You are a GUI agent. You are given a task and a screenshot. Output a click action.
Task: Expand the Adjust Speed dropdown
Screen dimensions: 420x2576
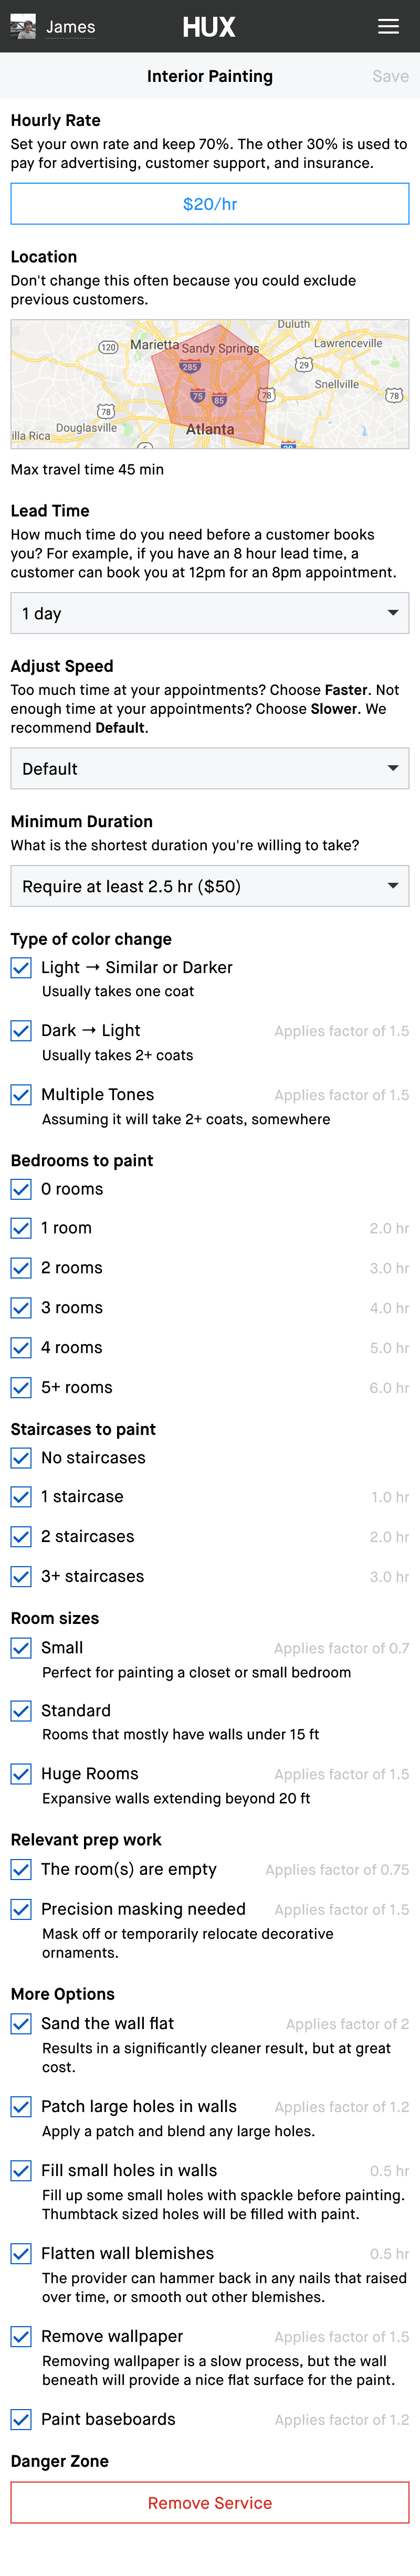pos(210,768)
